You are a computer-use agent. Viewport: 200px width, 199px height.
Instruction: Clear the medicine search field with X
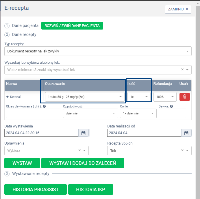pos(182,70)
